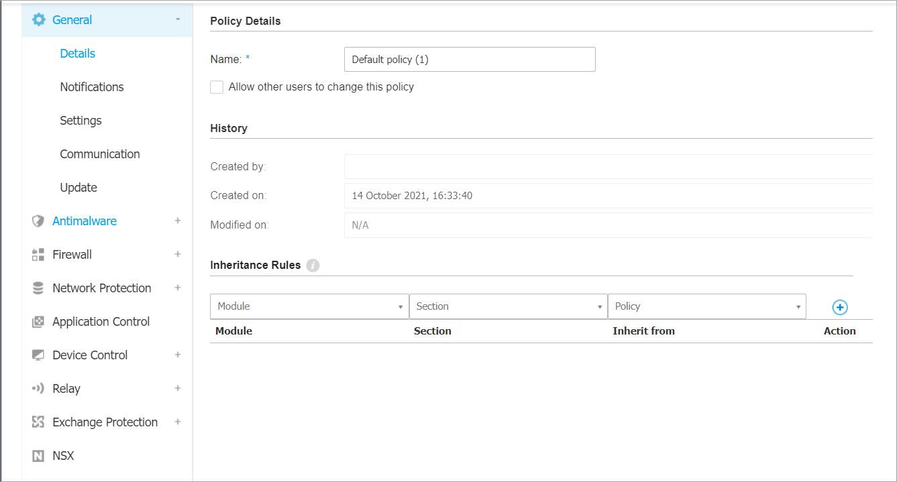
Task: Click the Antimalware shield icon
Action: [x=38, y=221]
